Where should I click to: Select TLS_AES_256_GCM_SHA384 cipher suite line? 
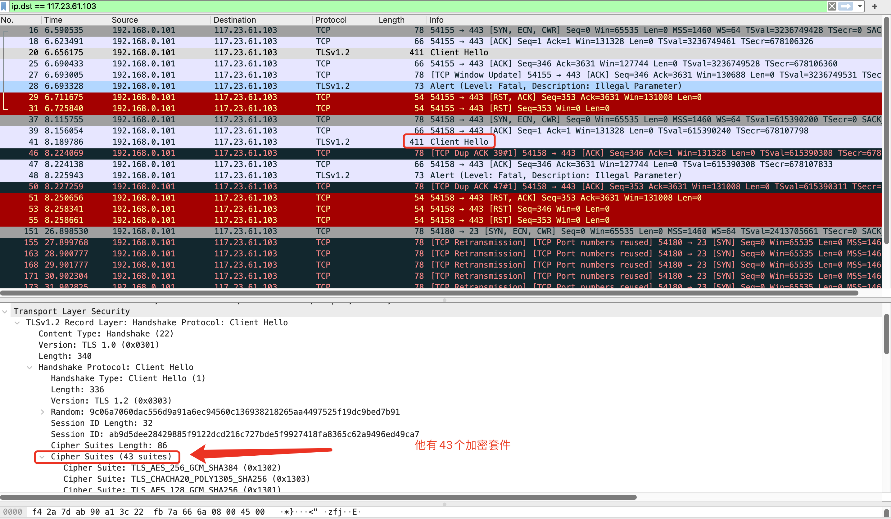coord(172,468)
